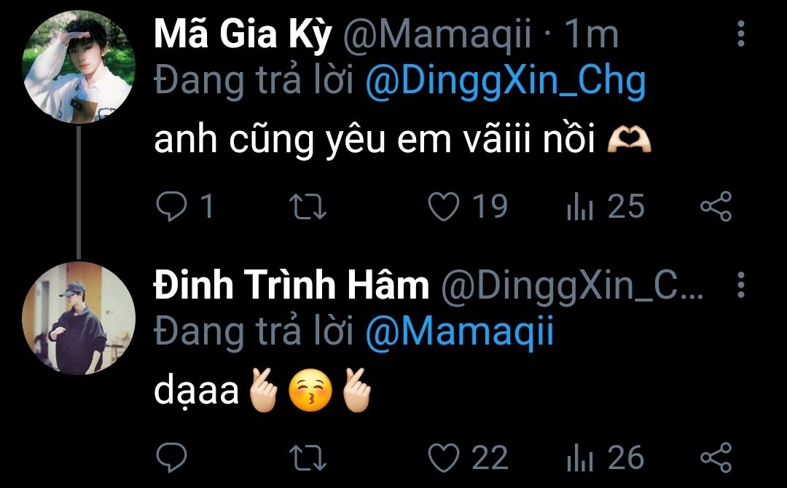Open Mã Gia Kỳ's profile picture

[x=79, y=68]
